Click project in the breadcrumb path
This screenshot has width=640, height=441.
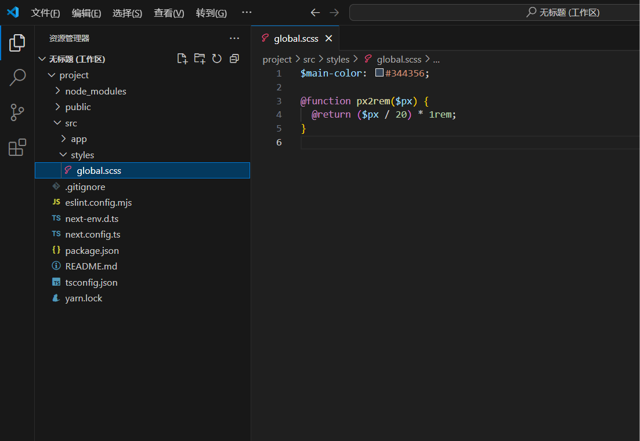[277, 60]
